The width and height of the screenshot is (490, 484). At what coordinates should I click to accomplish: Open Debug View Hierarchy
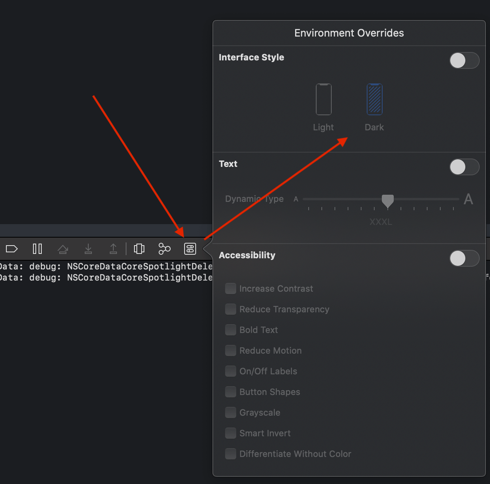[139, 249]
